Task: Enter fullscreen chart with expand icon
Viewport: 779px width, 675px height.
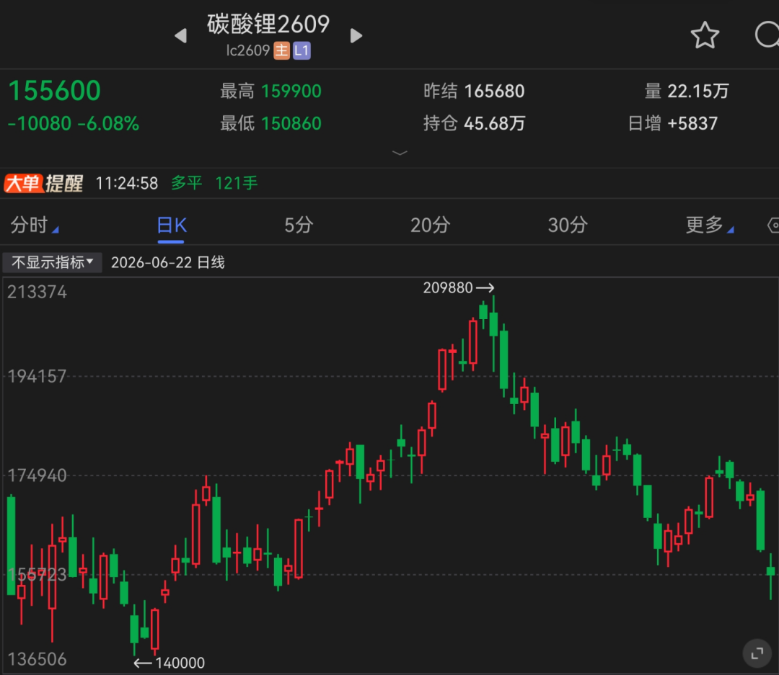Action: [757, 653]
